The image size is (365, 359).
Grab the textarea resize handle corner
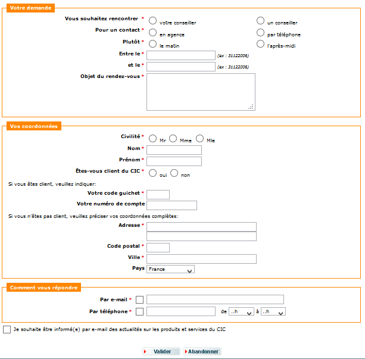point(251,107)
